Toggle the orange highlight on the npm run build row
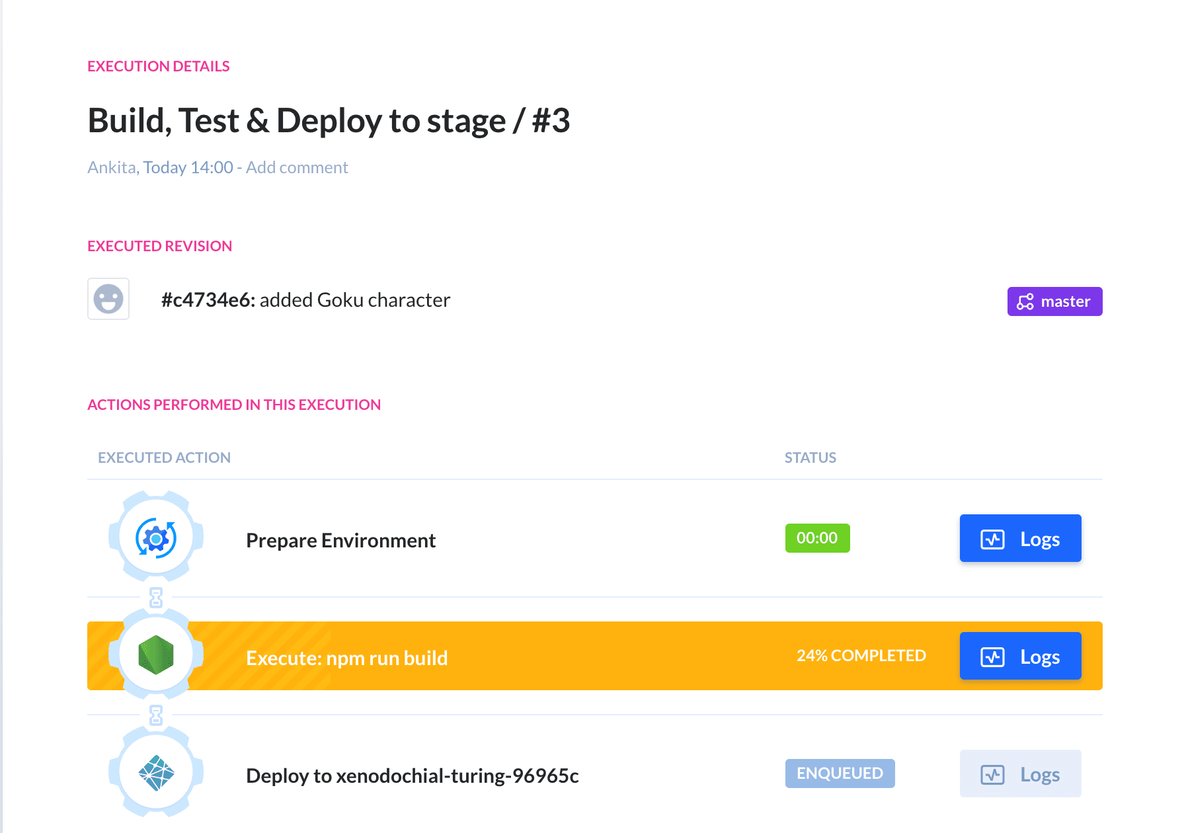 (595, 656)
